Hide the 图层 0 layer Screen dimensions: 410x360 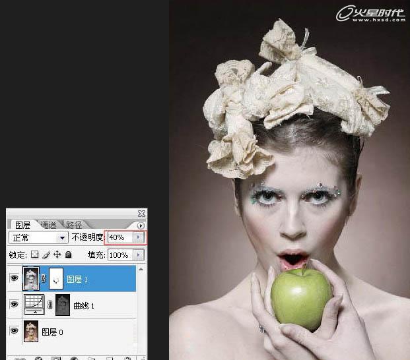[x=14, y=330]
